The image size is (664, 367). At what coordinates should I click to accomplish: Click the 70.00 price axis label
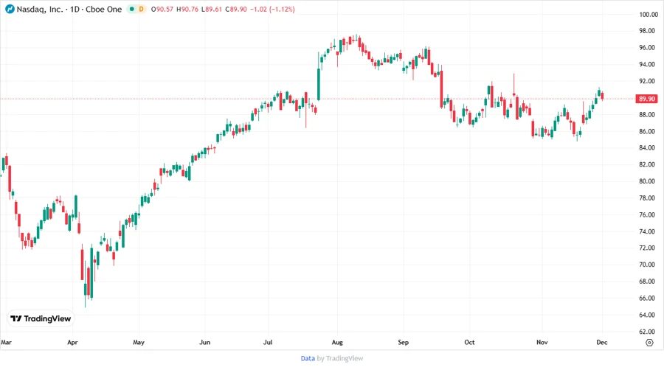[x=647, y=265]
